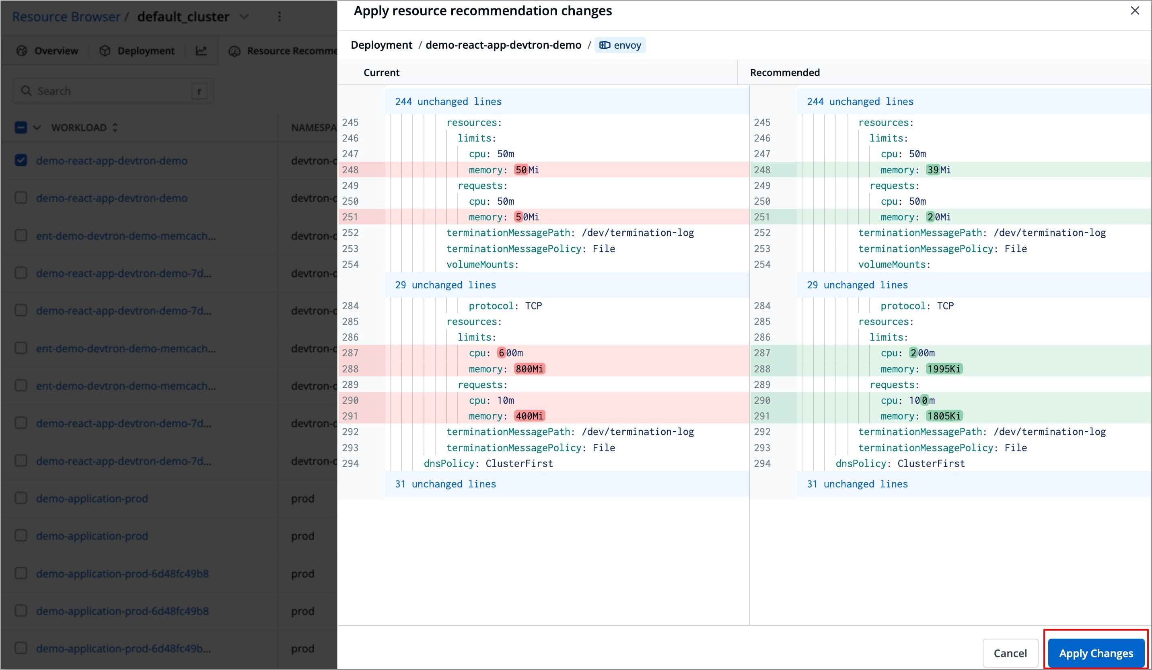Select the metrics chart icon tab

[x=202, y=51]
